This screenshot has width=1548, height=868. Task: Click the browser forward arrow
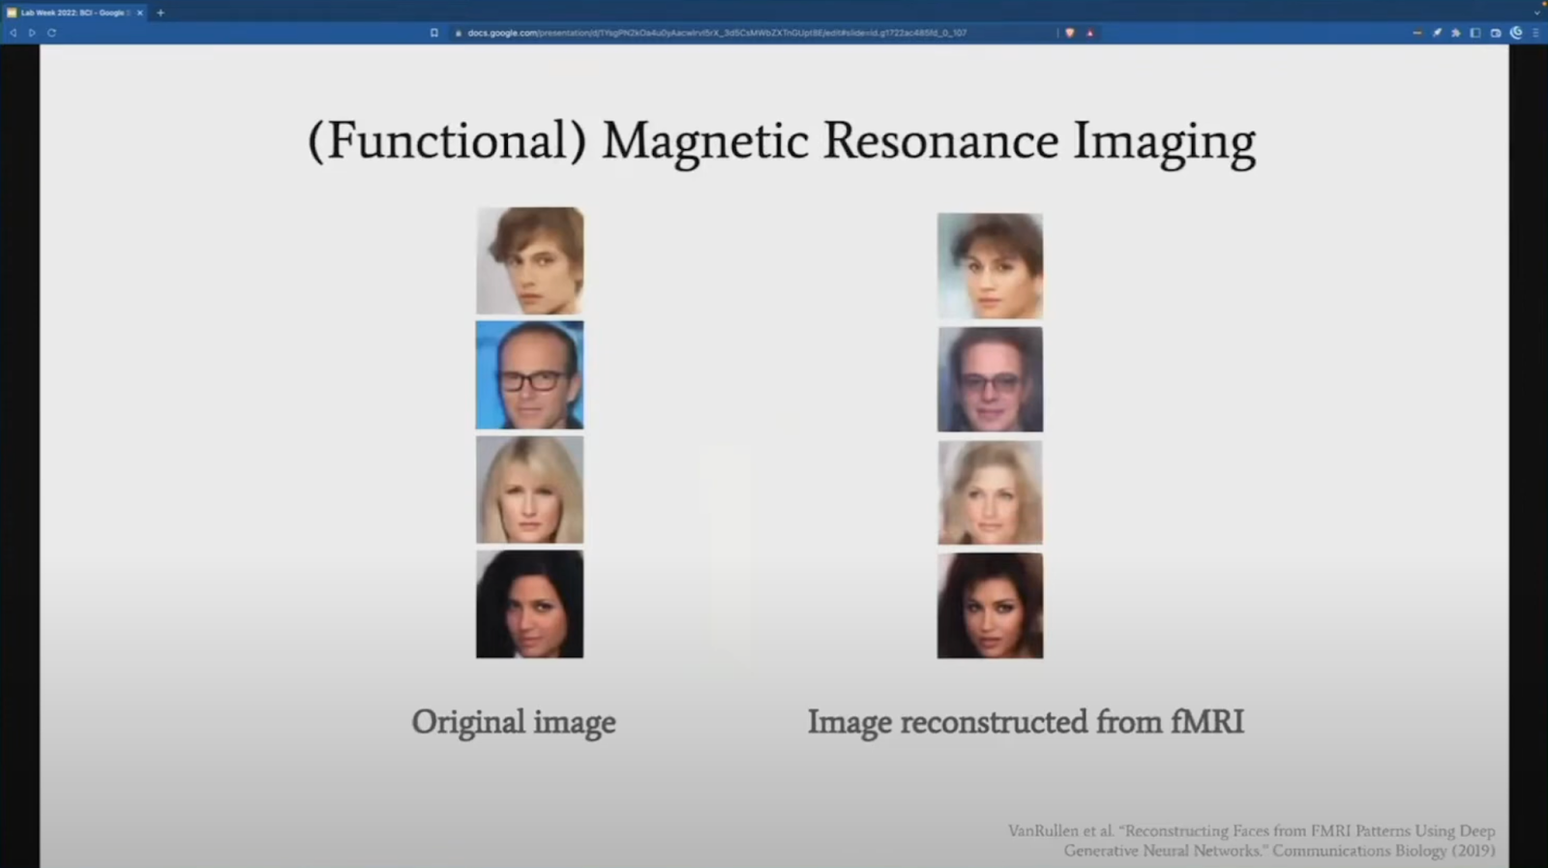click(32, 33)
